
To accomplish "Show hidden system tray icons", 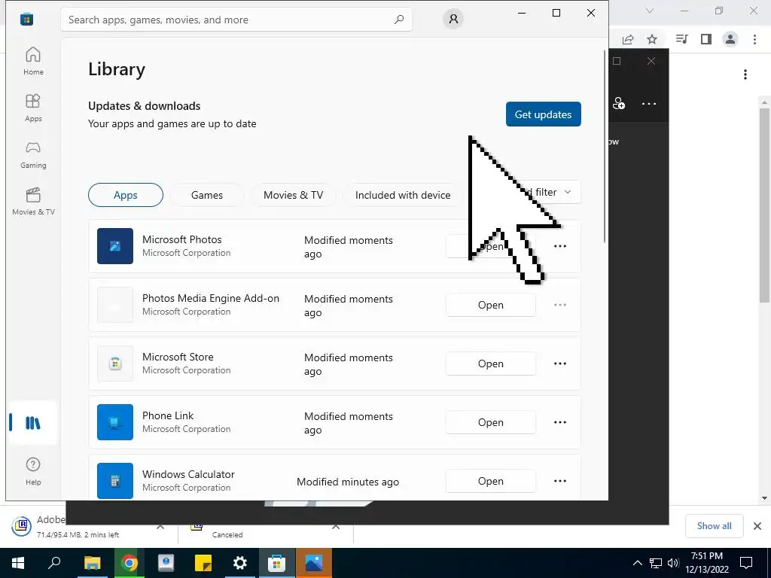I will click(637, 563).
